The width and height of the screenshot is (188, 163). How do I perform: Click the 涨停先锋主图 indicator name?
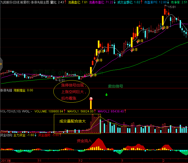coord(40,2)
